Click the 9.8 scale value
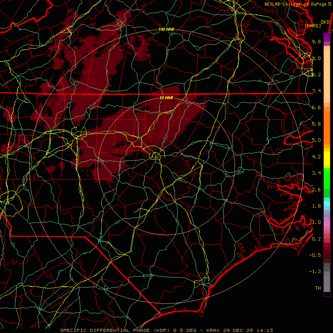333x333 pixels. click(316, 41)
